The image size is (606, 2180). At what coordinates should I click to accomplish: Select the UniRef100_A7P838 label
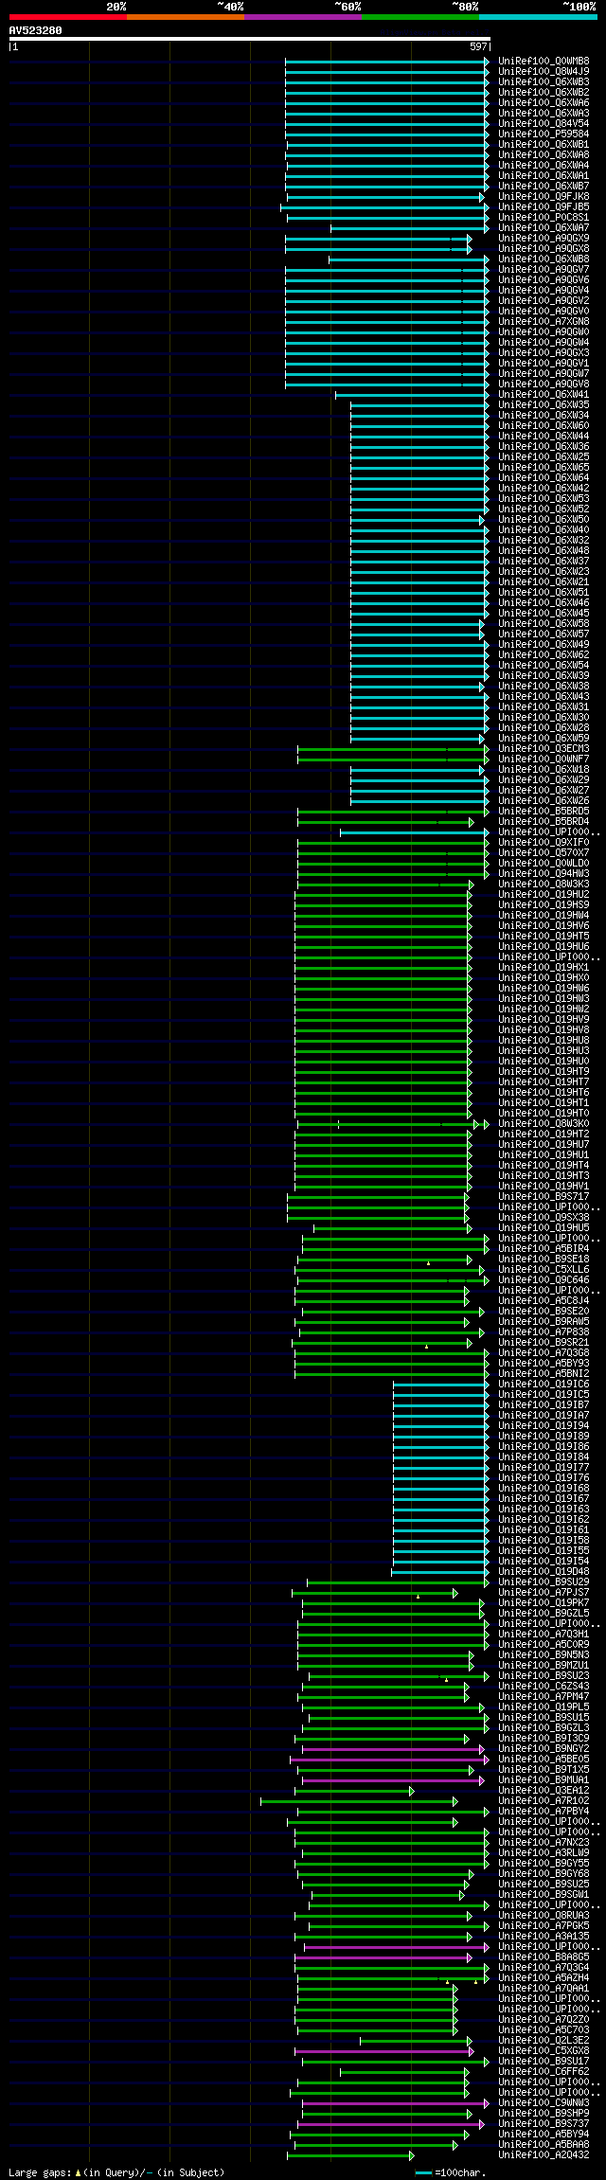coord(544,1332)
